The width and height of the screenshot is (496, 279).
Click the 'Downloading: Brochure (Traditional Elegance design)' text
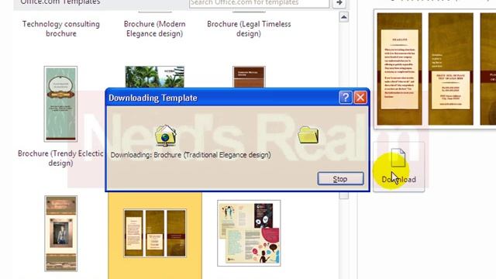point(191,155)
